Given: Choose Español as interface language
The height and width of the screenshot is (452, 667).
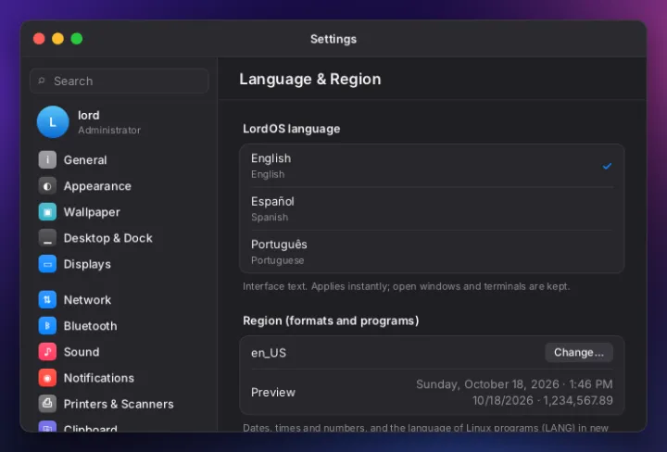Looking at the screenshot, I should (x=432, y=208).
